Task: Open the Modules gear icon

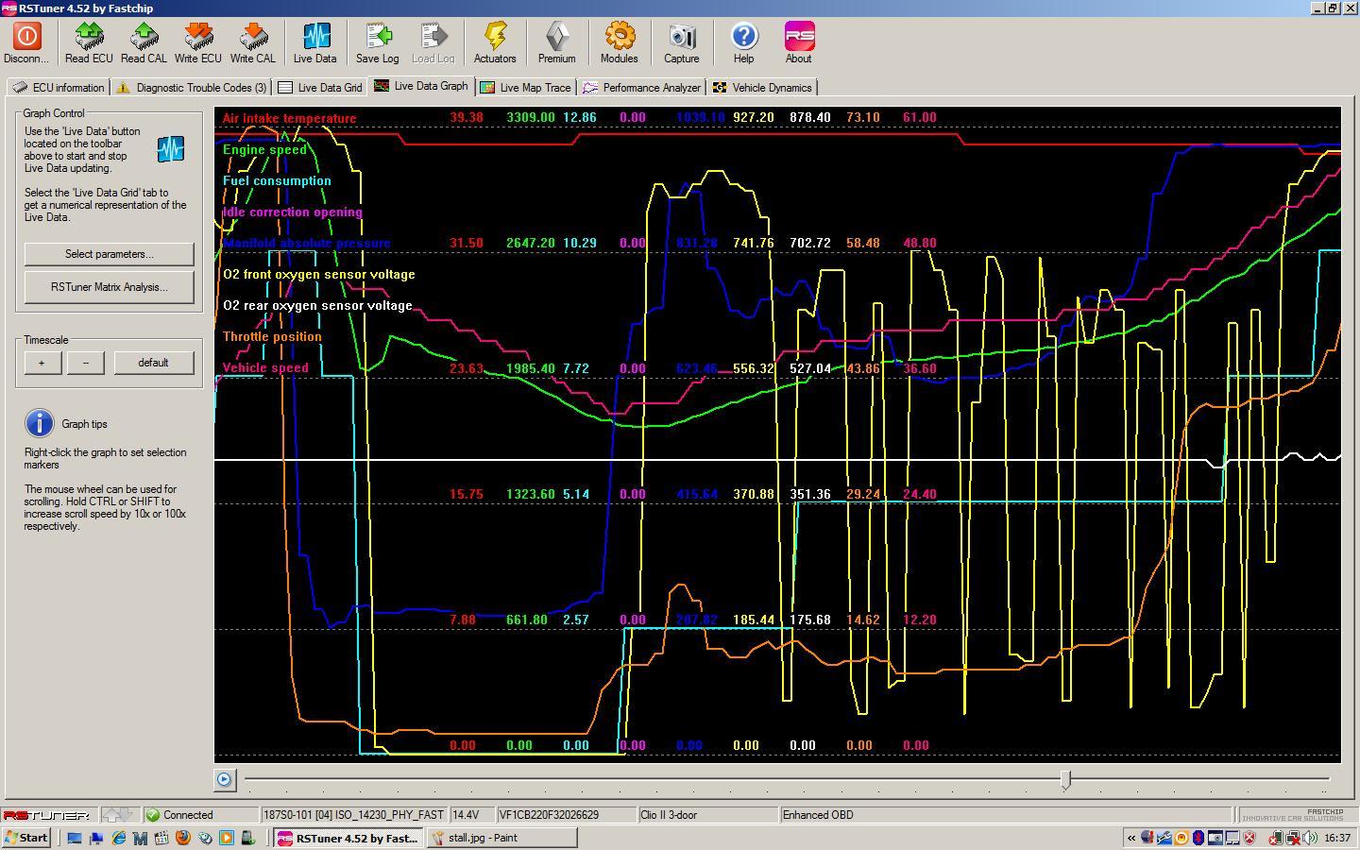Action: [619, 38]
